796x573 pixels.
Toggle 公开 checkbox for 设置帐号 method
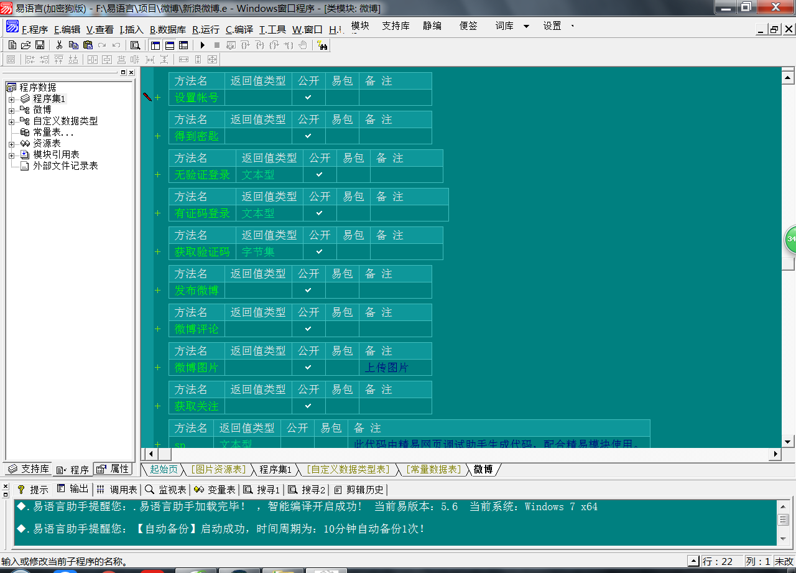point(308,98)
